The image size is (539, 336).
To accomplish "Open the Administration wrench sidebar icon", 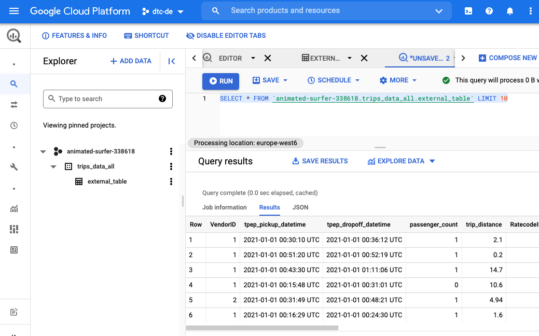I will tap(14, 167).
